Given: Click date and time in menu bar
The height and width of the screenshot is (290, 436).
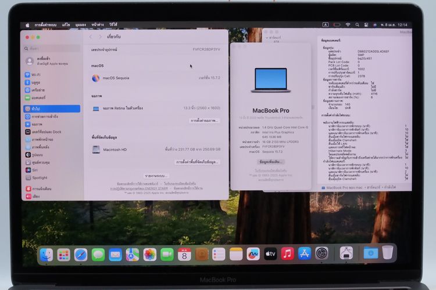Looking at the screenshot, I should [x=394, y=25].
